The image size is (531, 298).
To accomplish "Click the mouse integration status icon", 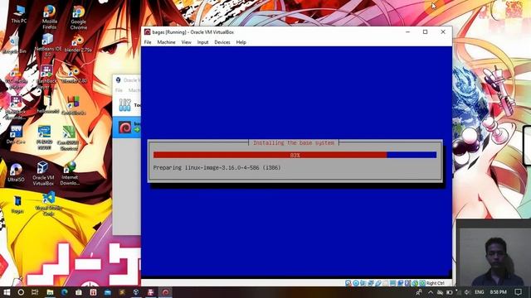I will [415, 283].
